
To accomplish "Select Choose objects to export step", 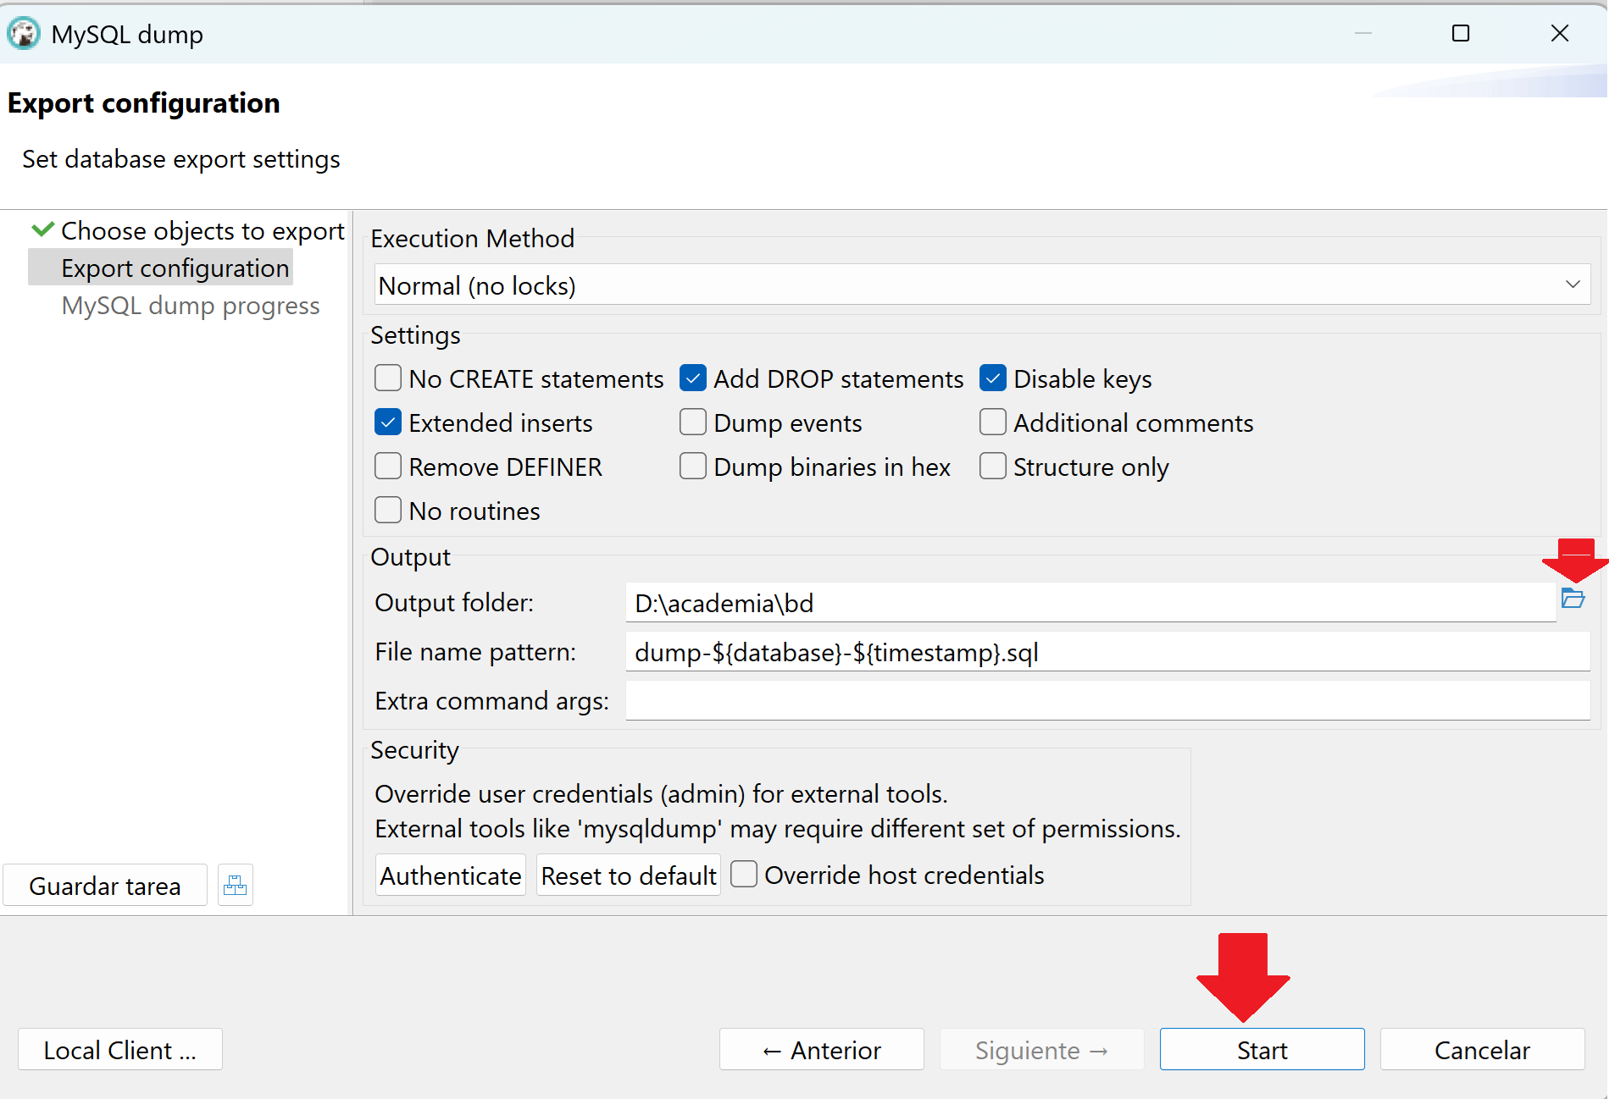I will tap(203, 231).
